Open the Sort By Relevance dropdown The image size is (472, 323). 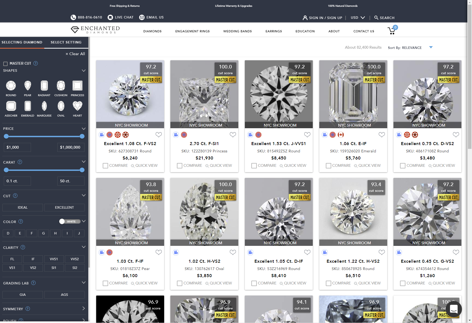point(431,47)
